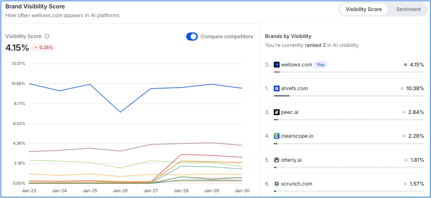
Task: Disable the Compare competitors toggle
Action: [192, 37]
